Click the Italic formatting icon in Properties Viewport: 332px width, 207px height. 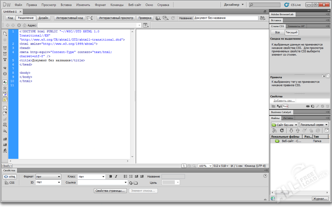116,177
